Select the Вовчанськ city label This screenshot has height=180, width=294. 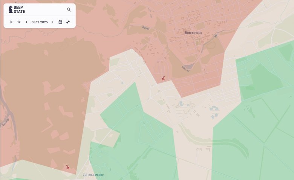point(193,33)
